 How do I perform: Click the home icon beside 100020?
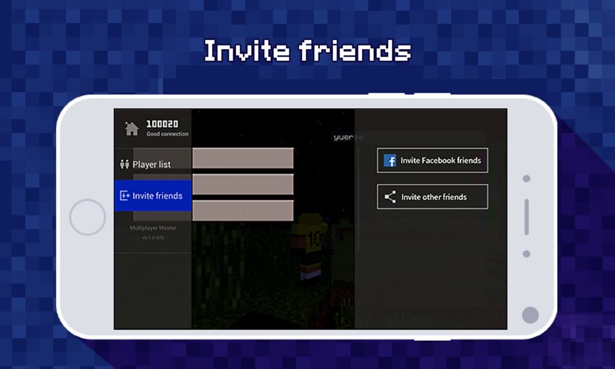tap(132, 129)
